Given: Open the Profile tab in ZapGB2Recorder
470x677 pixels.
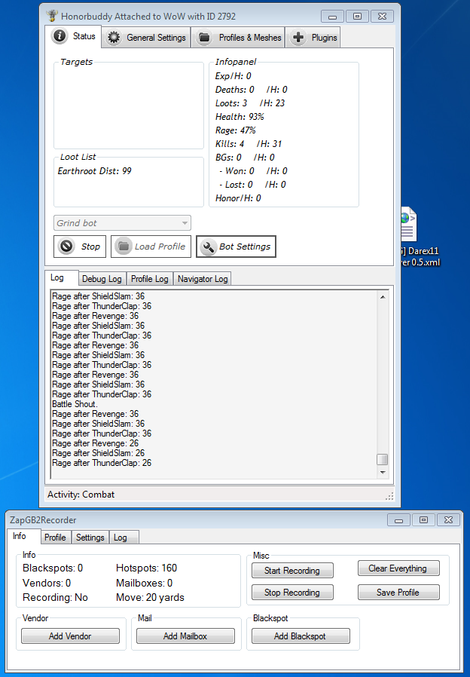Looking at the screenshot, I should coord(55,538).
